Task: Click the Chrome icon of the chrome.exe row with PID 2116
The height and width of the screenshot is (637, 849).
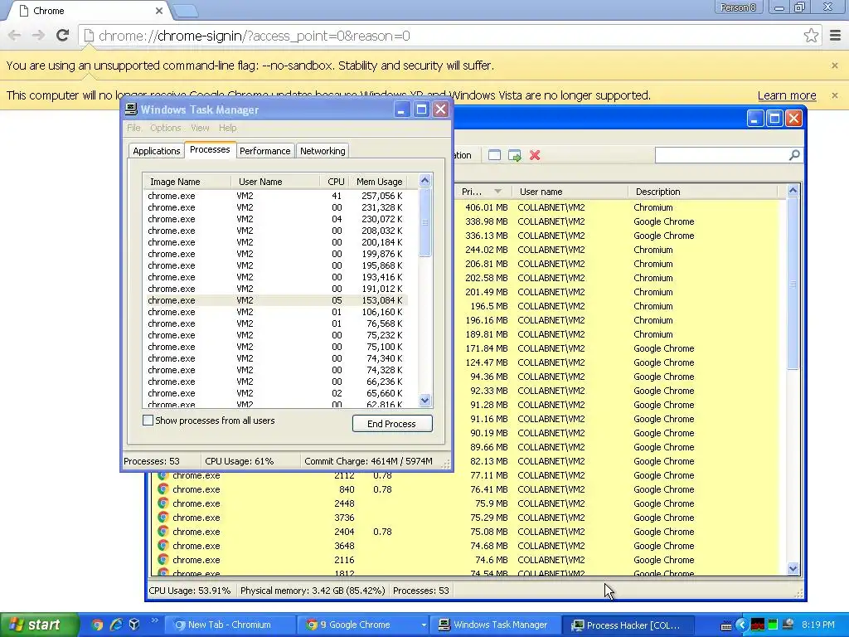Action: tap(163, 560)
